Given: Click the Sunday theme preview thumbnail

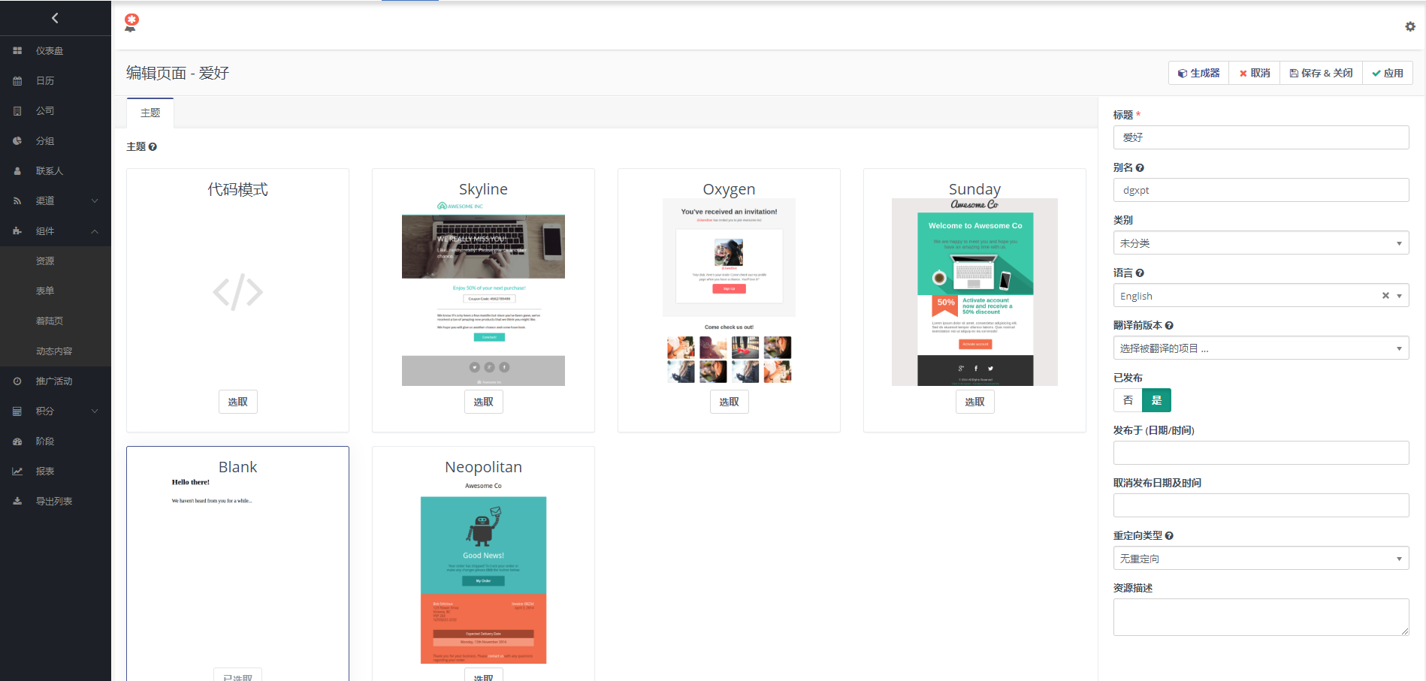Looking at the screenshot, I should (x=974, y=292).
